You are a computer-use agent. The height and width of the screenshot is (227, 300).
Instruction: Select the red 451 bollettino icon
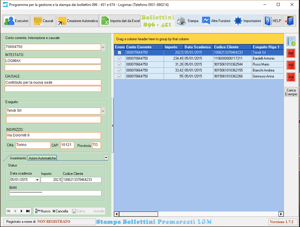point(291,65)
